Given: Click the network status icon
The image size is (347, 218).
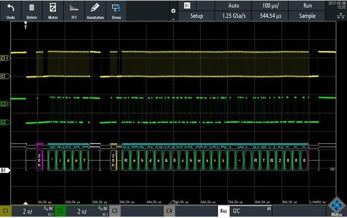Looking at the screenshot, I should [340, 16].
